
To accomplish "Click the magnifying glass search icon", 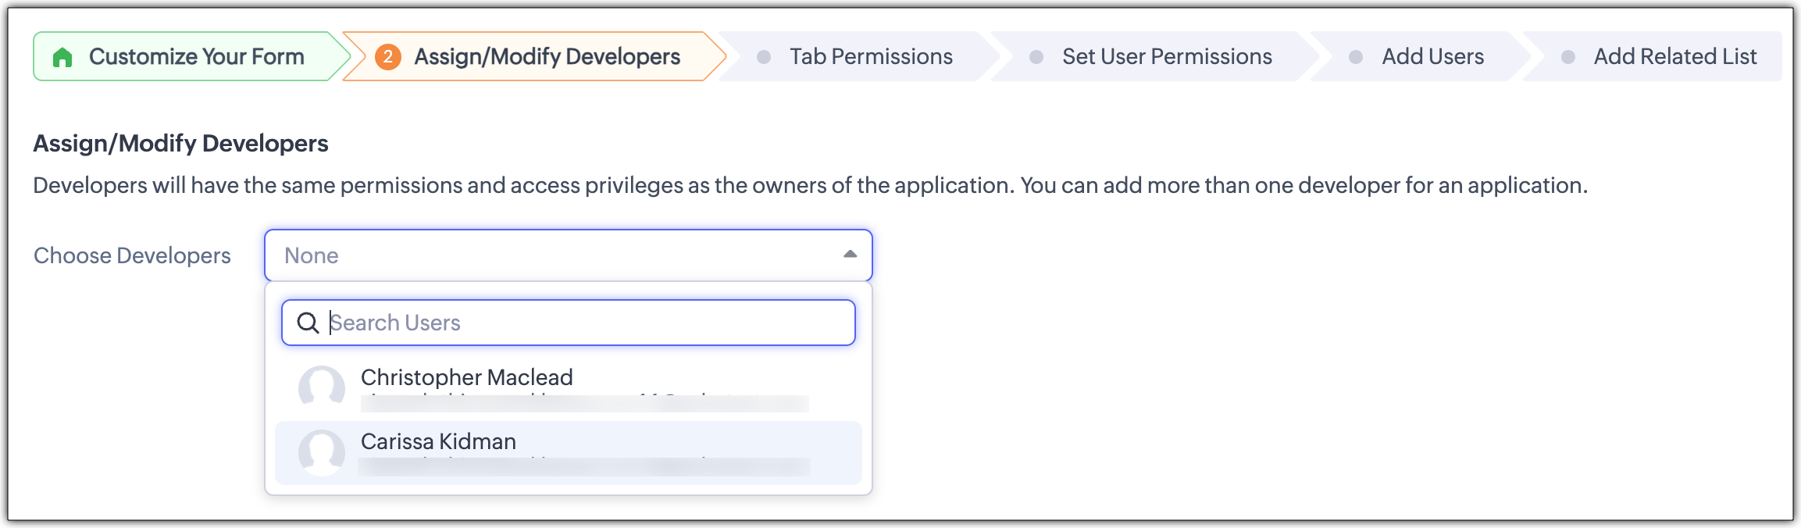I will [308, 323].
